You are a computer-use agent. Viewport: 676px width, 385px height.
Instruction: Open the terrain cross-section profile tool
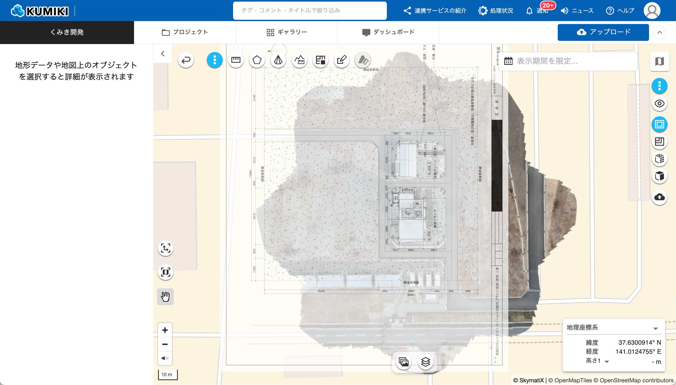coord(299,60)
